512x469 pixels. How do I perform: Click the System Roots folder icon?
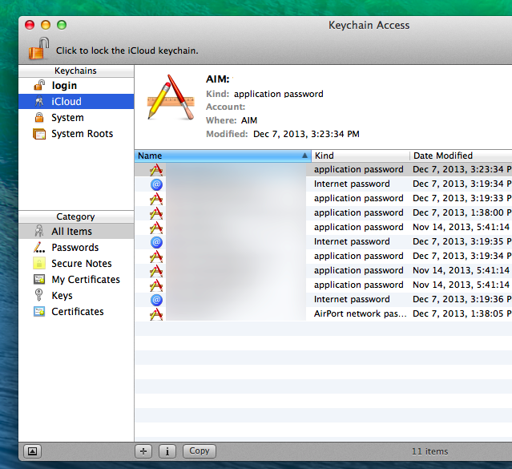pos(39,134)
